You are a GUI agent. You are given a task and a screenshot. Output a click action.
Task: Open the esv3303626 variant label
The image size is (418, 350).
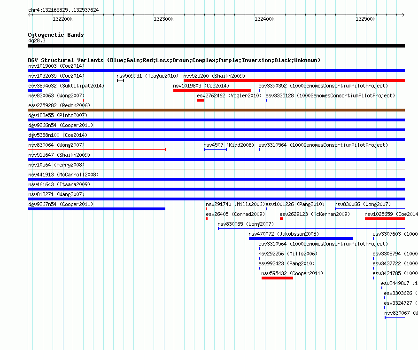[401, 293]
